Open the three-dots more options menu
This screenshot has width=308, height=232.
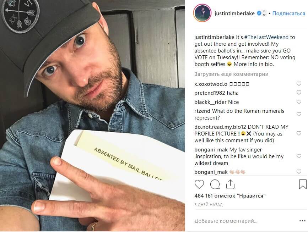pos(303,221)
